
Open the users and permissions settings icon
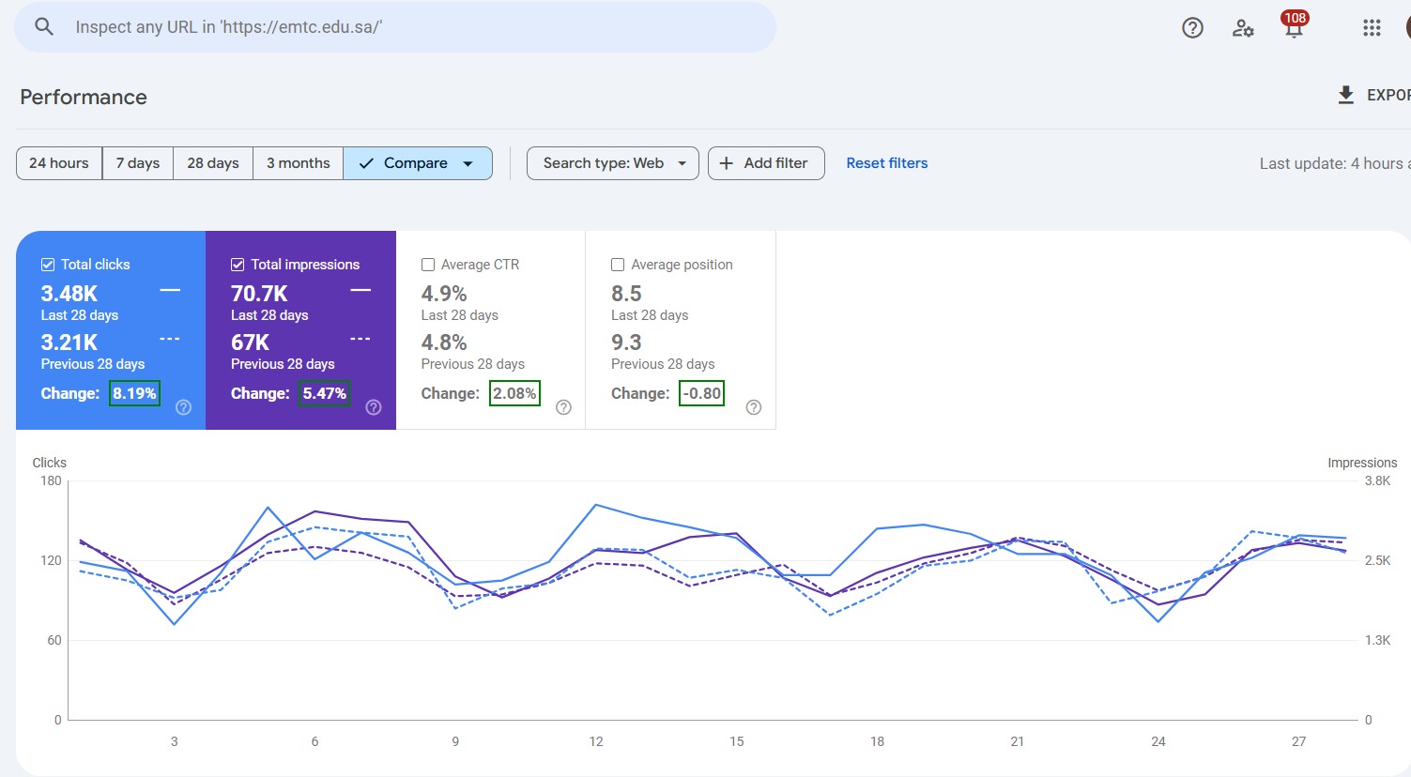coord(1243,28)
